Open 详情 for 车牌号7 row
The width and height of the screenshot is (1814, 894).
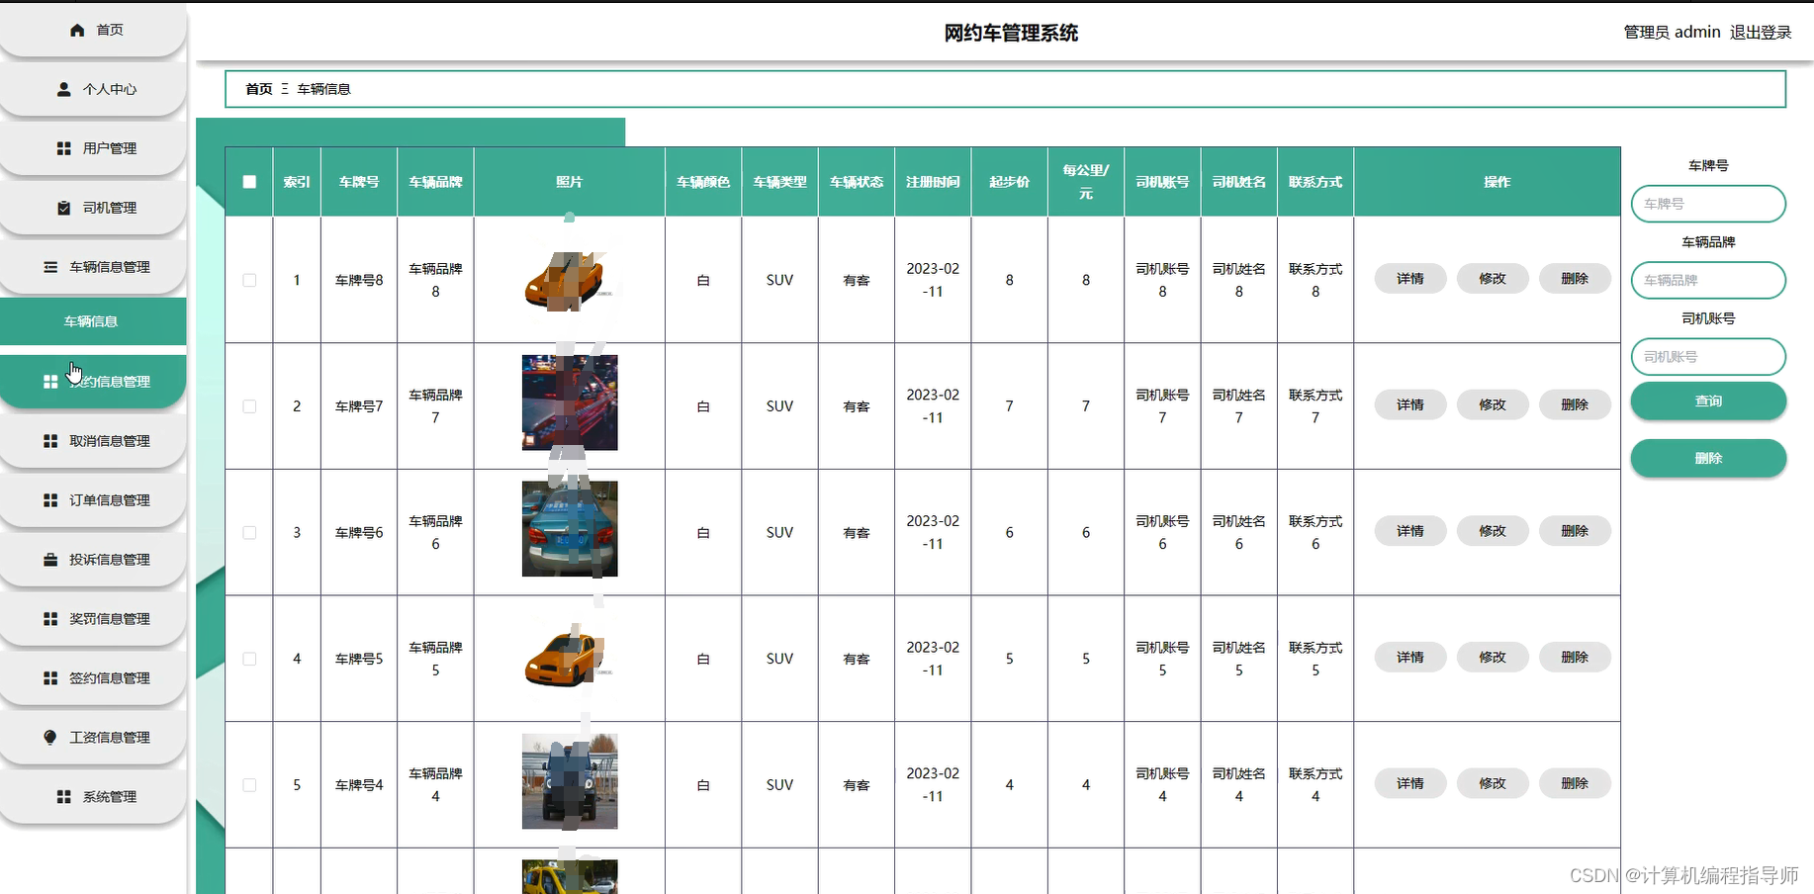[x=1410, y=404]
